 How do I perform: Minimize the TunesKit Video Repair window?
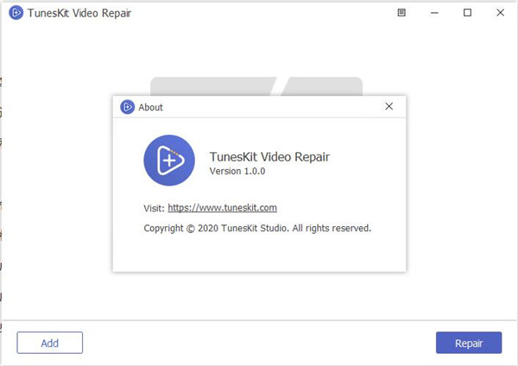click(x=435, y=13)
